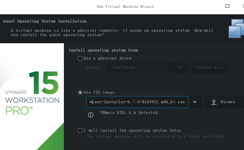Maximize the New Virtual Machine Wizard window
244x150 pixels.
click(227, 6)
